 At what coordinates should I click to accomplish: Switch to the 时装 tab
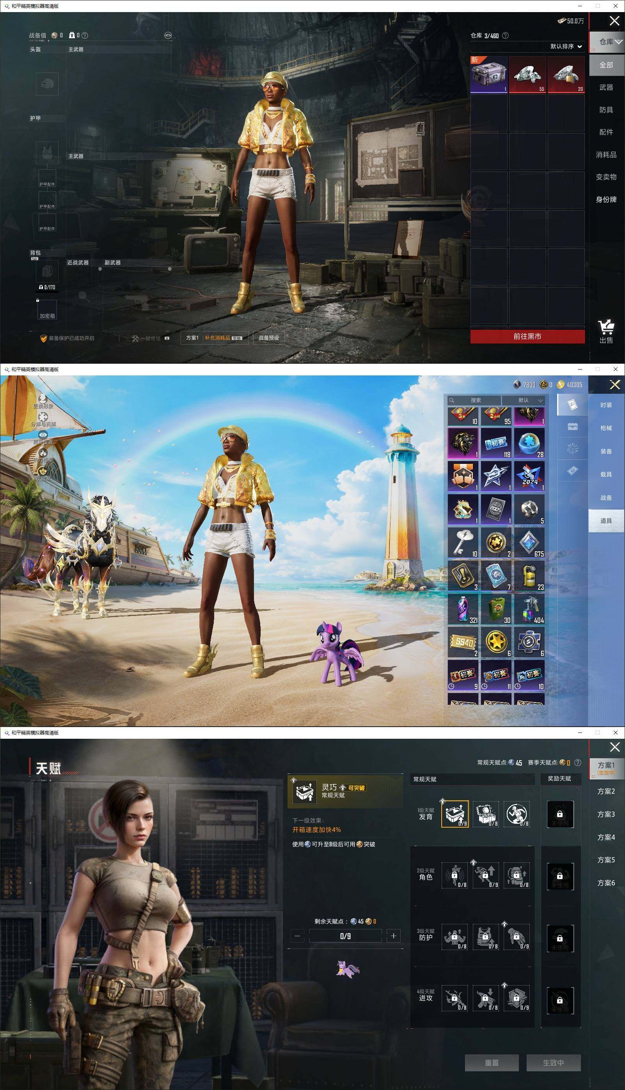[606, 405]
